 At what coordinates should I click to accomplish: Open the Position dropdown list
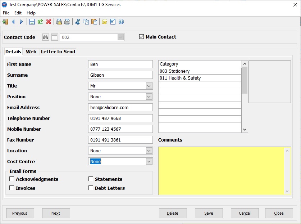click(149, 97)
